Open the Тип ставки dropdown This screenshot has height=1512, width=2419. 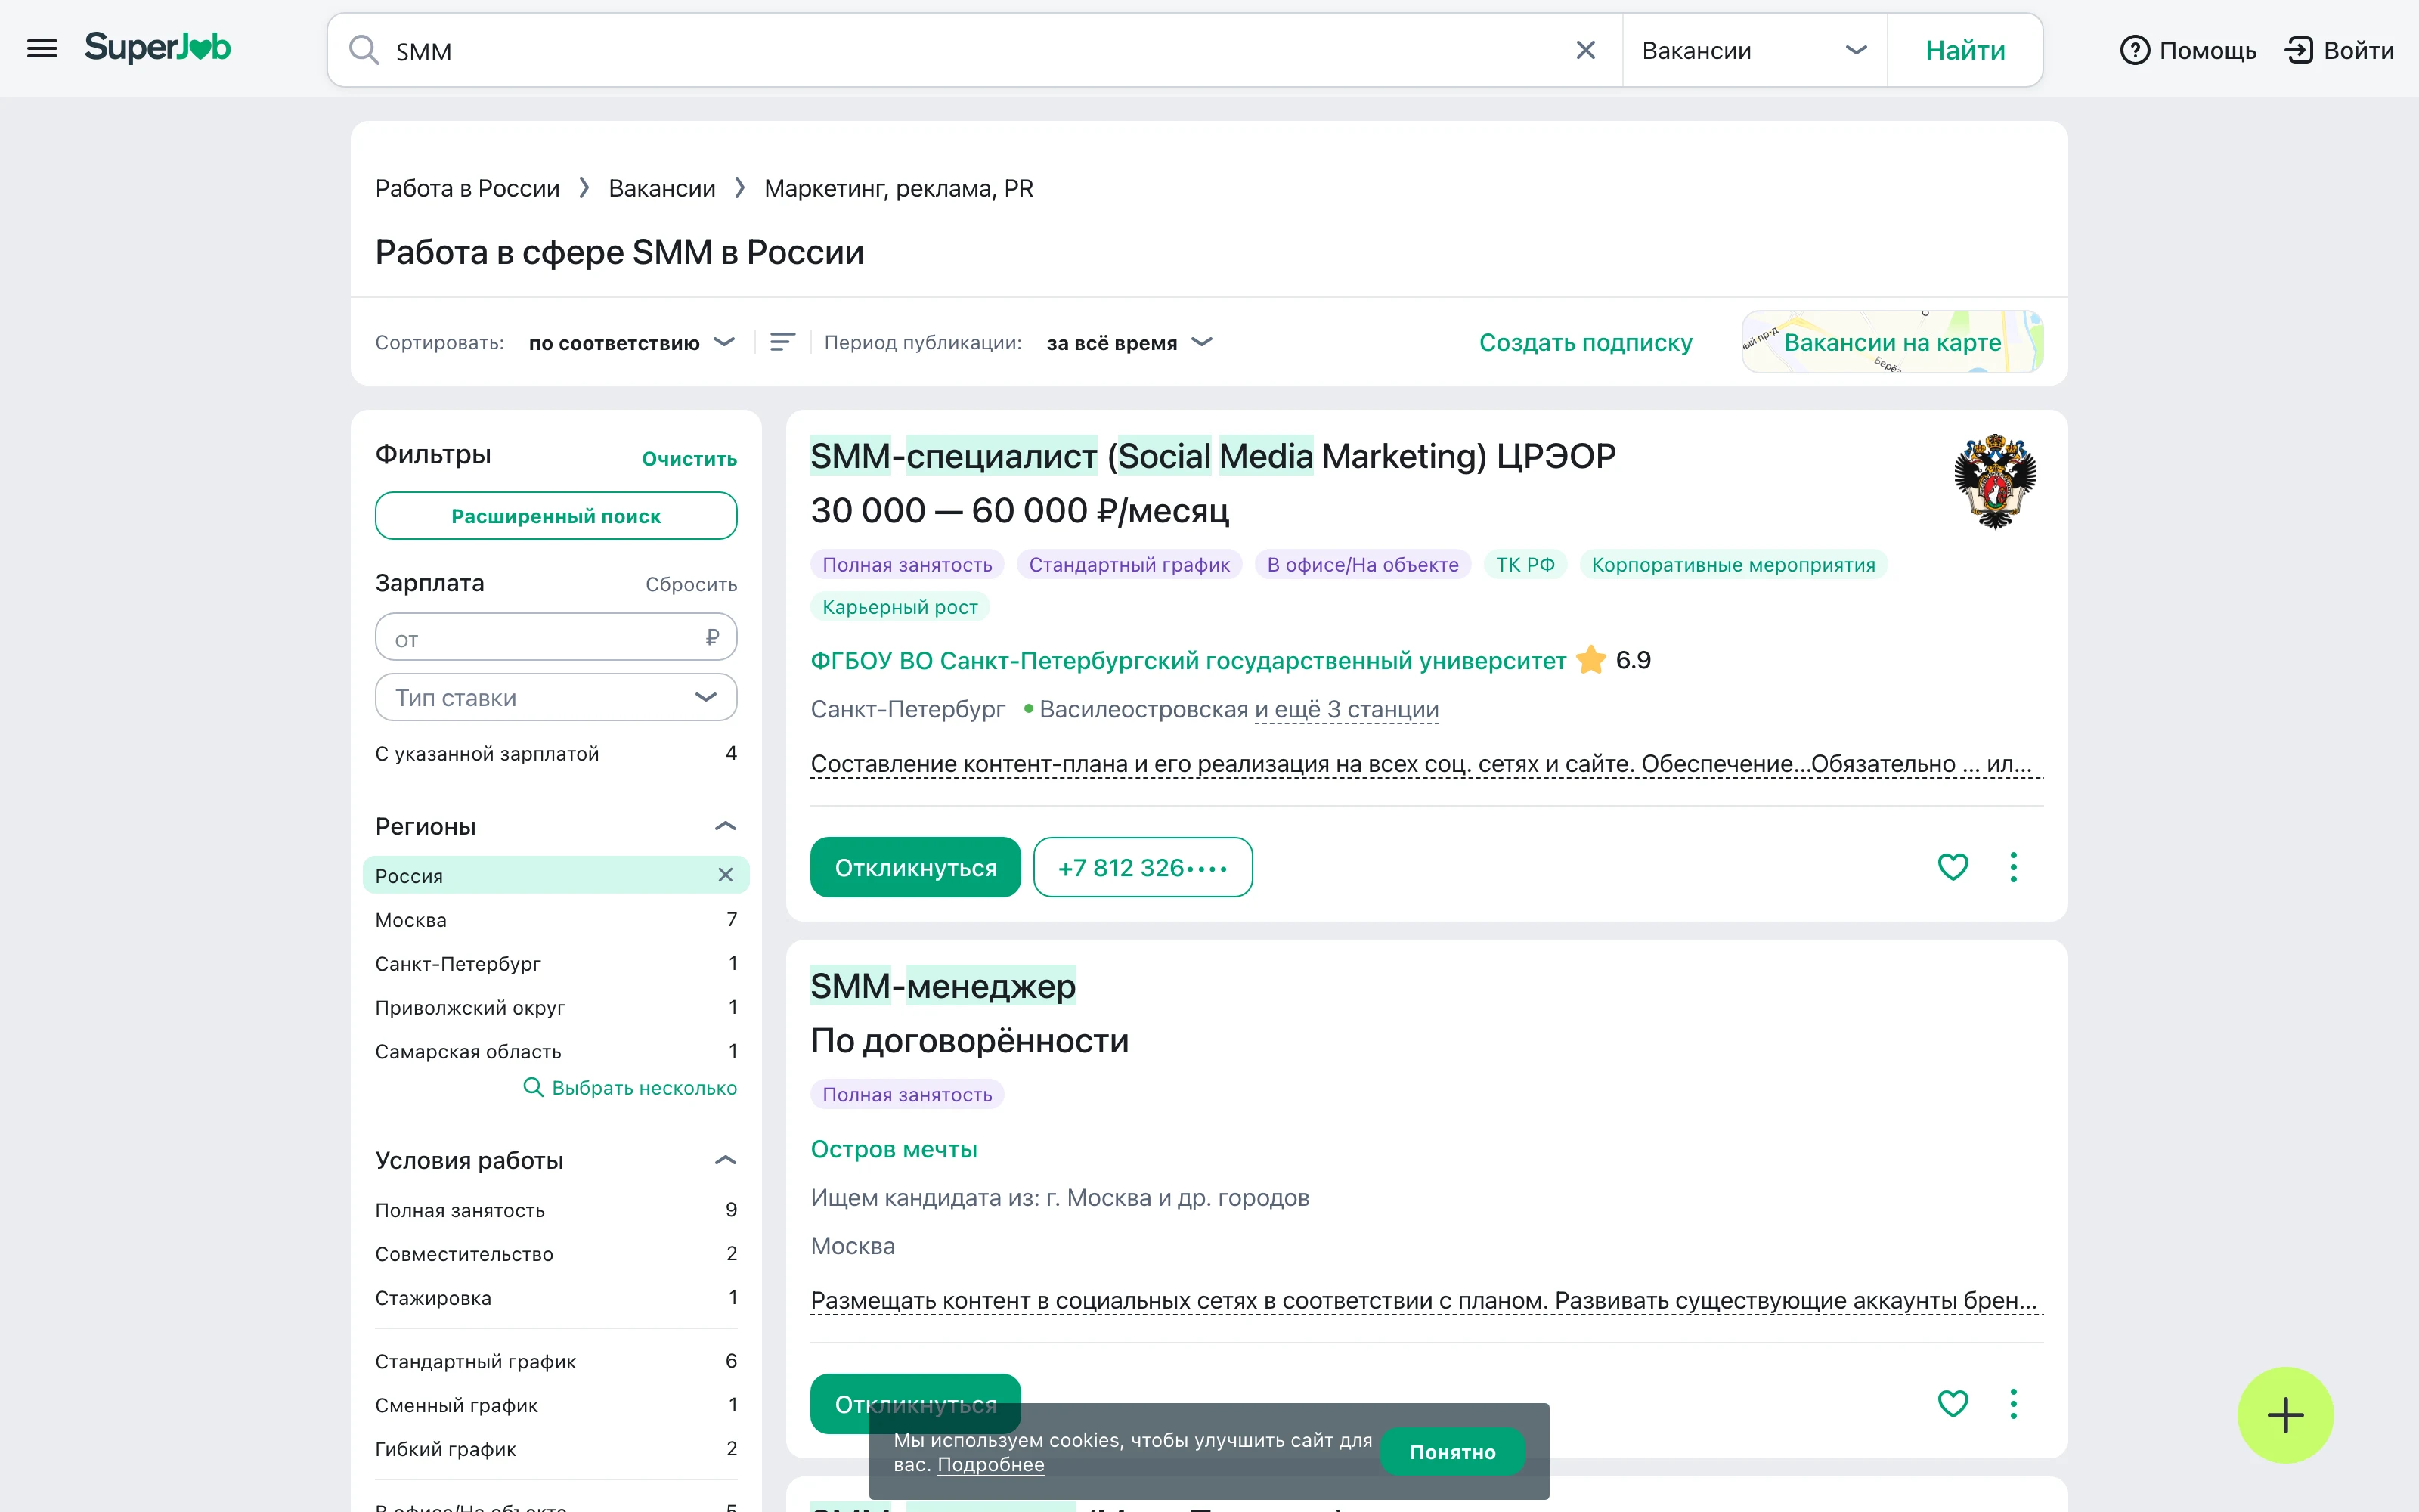coord(556,697)
